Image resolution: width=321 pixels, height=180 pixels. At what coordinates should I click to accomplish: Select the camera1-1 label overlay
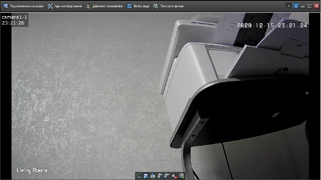14,18
